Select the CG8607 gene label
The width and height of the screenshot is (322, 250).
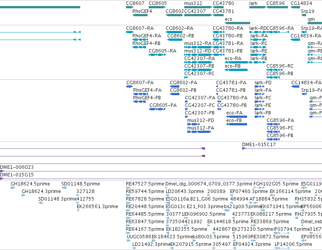[135, 3]
